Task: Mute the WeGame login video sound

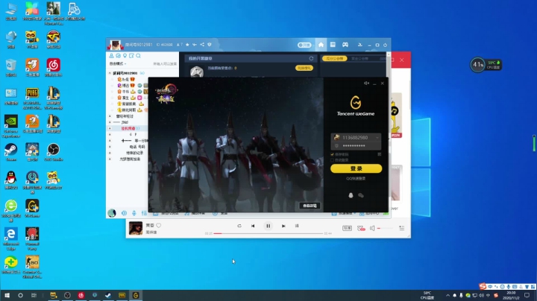Action: [x=366, y=83]
